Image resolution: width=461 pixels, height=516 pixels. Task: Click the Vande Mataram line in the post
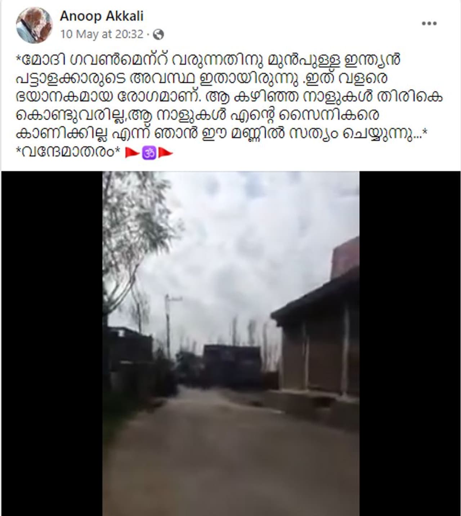[x=68, y=153]
